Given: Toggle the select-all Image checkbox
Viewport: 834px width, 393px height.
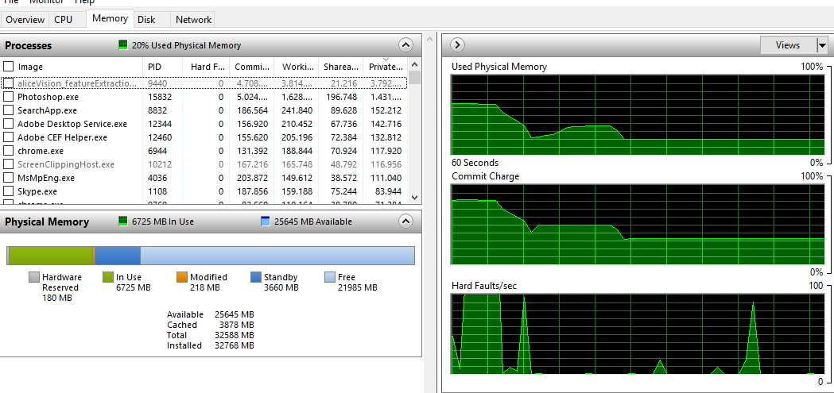Looking at the screenshot, I should (x=8, y=67).
